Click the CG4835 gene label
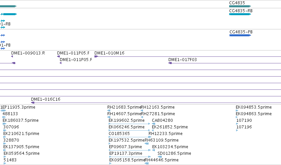This screenshot has height=165, width=281. click(x=237, y=3)
